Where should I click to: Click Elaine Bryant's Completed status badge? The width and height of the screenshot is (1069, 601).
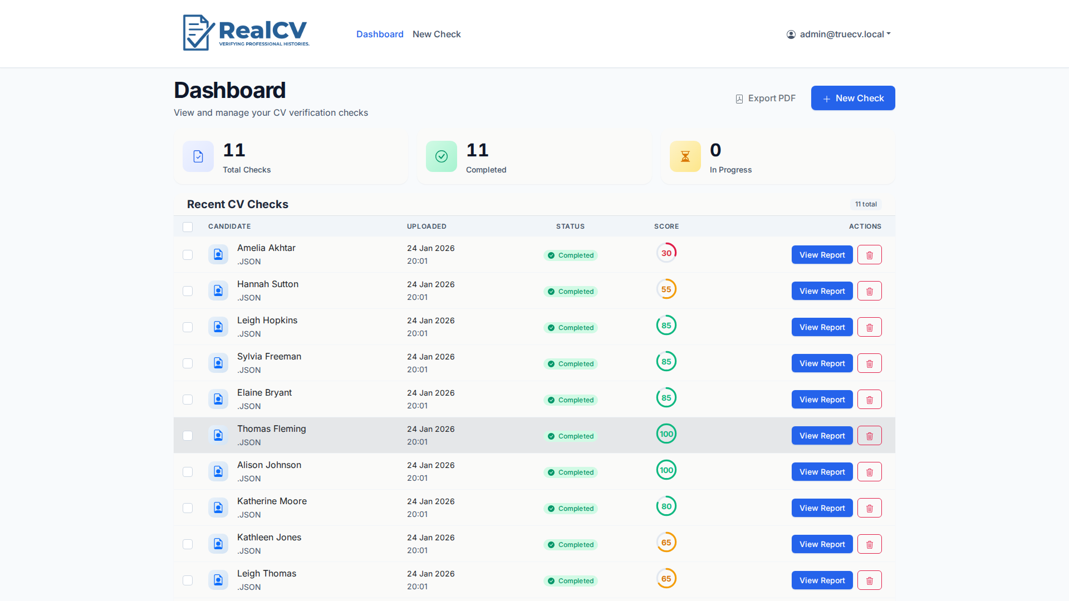click(571, 400)
